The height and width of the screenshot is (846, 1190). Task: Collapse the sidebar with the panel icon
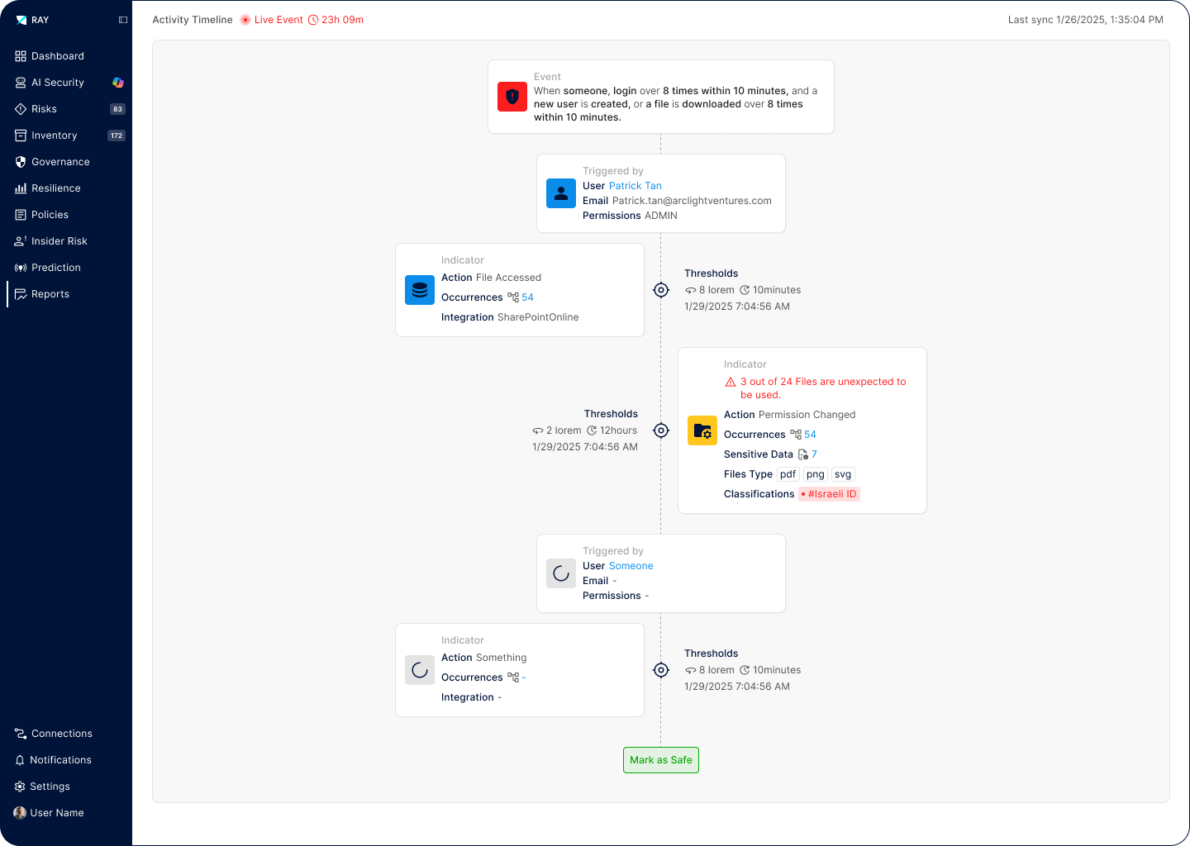(x=123, y=20)
